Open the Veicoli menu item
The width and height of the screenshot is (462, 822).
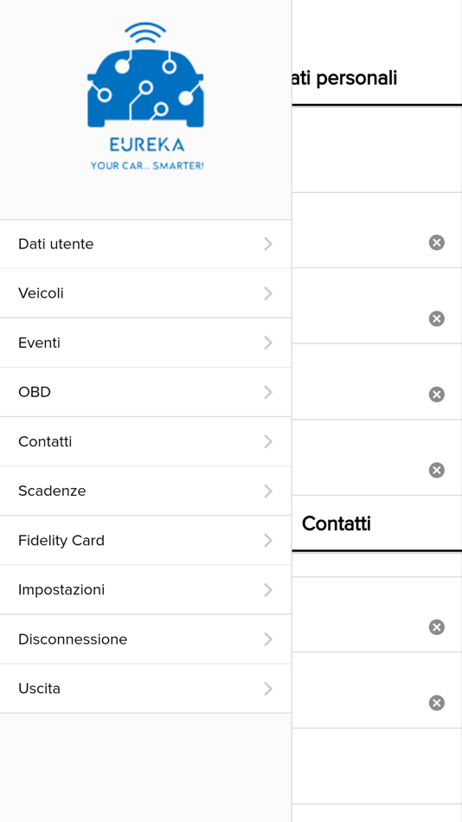(x=145, y=293)
